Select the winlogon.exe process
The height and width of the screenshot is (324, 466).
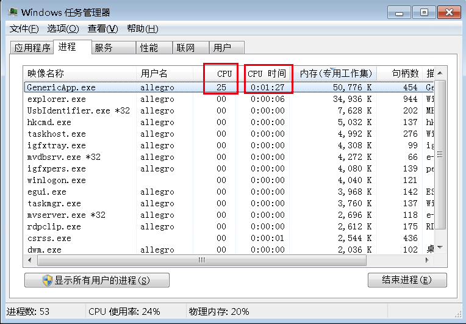point(229,180)
